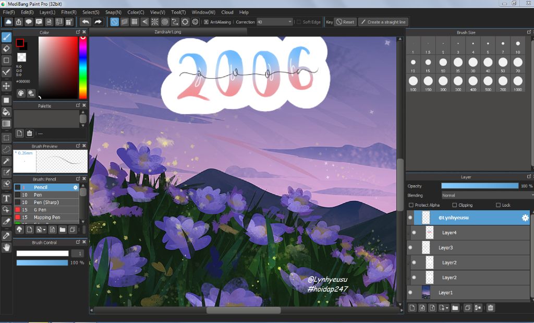Open snap settings gear icon
This screenshot has height=323, width=534.
pyautogui.click(x=195, y=22)
